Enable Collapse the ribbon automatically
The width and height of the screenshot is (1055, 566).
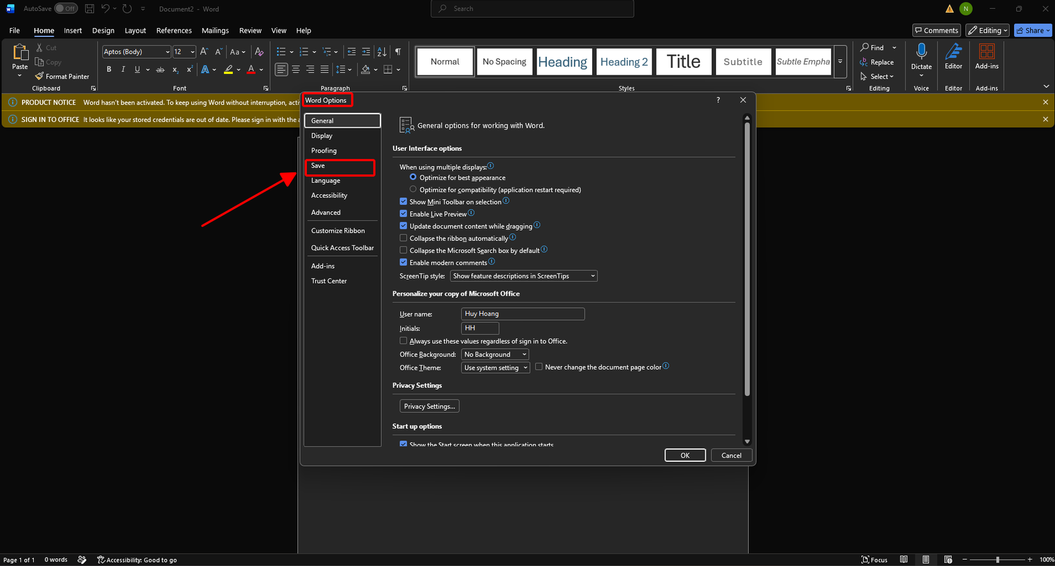click(x=403, y=238)
